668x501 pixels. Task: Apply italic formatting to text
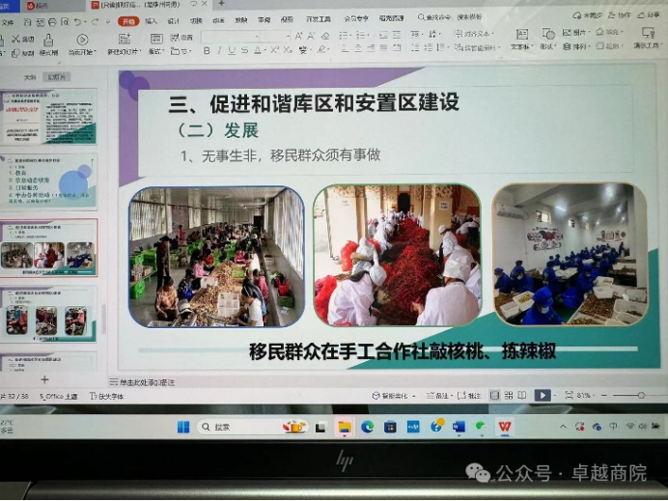tap(219, 50)
